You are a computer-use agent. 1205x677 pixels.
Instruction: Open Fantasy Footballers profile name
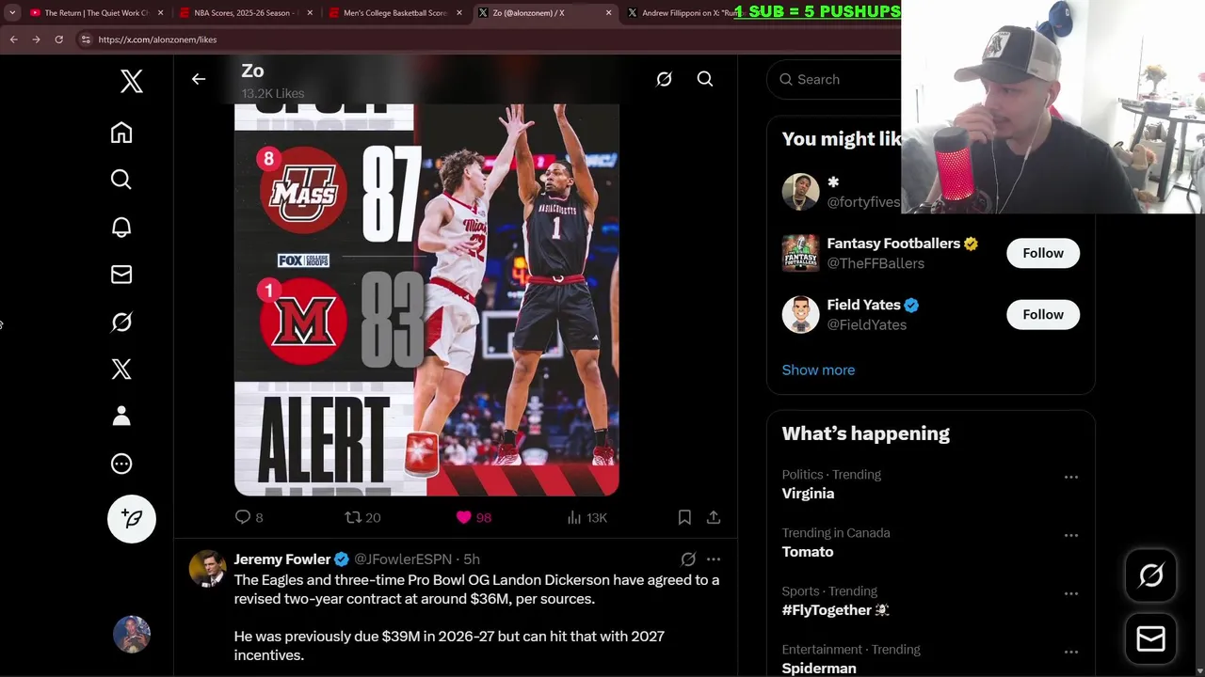pyautogui.click(x=893, y=244)
